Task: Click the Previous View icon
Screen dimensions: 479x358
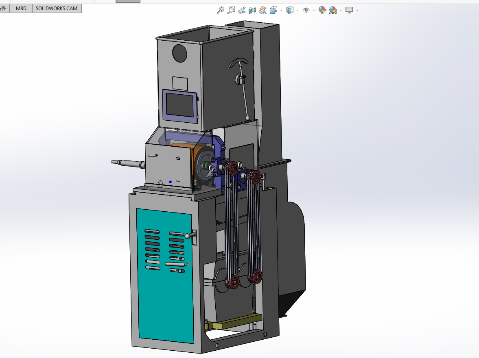Action: point(242,11)
